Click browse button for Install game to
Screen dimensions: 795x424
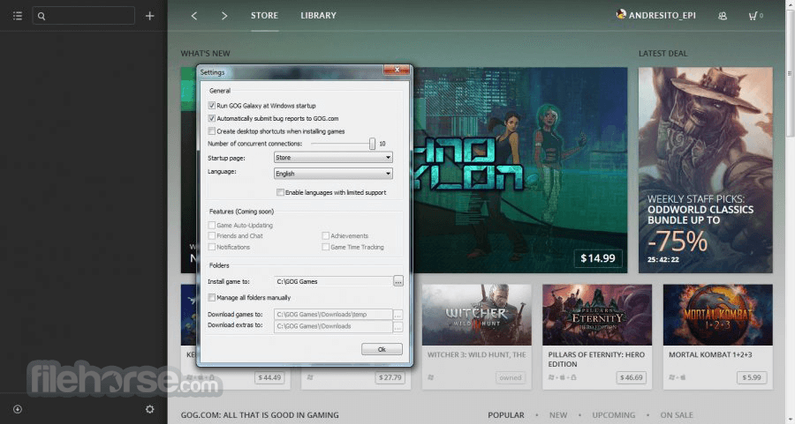pyautogui.click(x=398, y=281)
